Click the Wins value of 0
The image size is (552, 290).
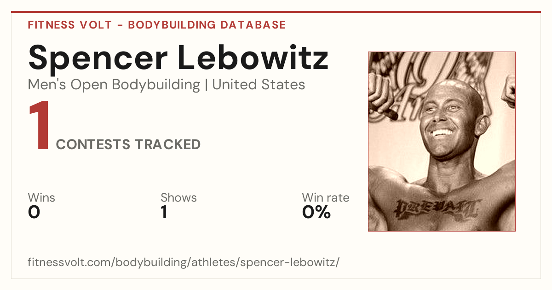click(34, 212)
